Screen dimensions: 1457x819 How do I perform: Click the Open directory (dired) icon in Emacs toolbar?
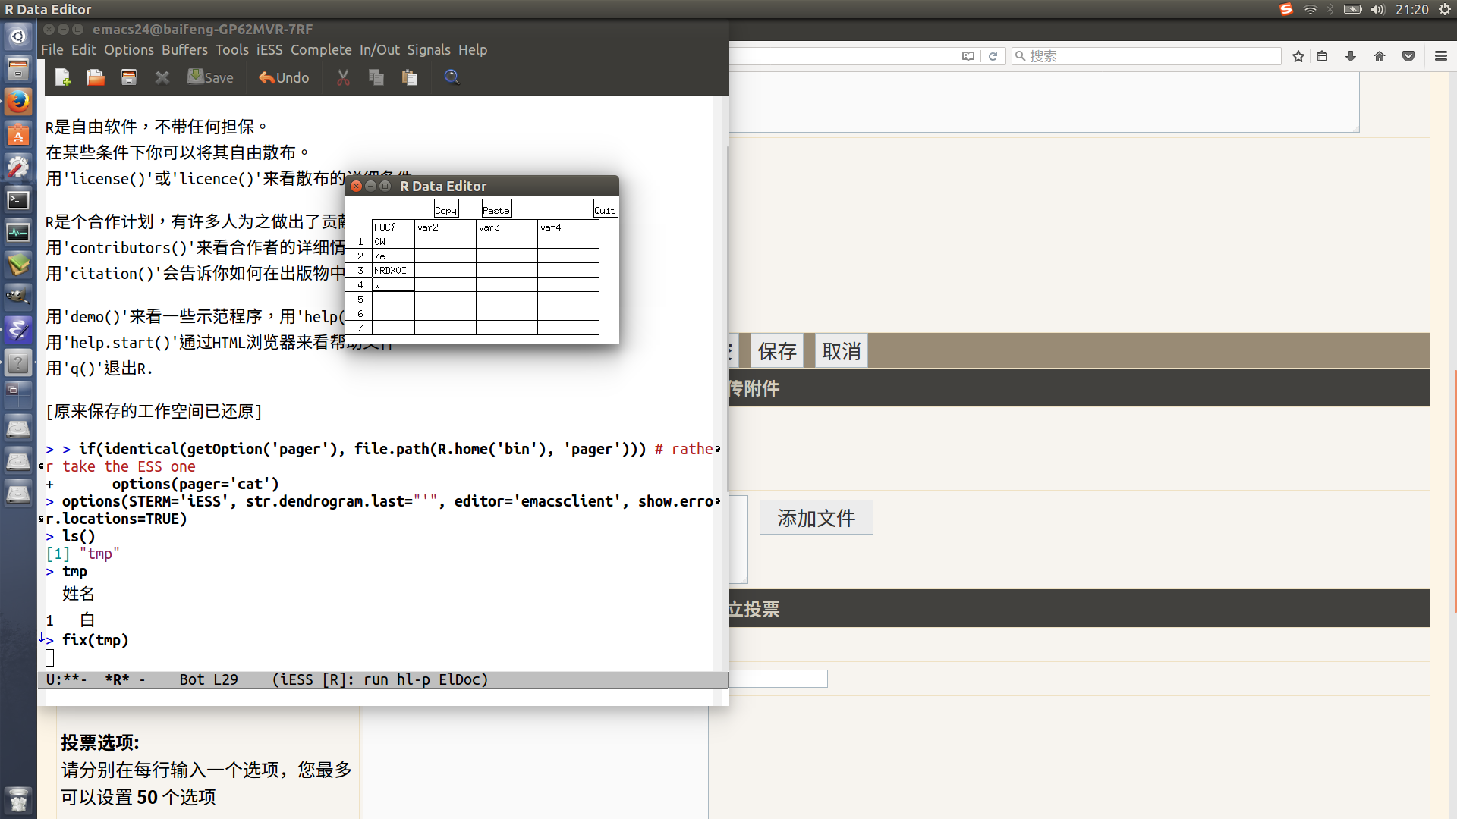coord(129,77)
